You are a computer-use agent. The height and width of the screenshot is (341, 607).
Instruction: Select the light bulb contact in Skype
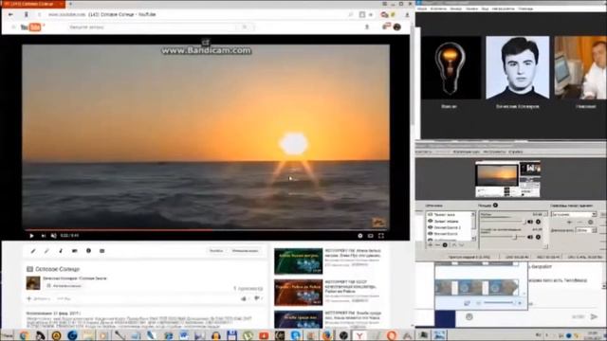(x=450, y=67)
